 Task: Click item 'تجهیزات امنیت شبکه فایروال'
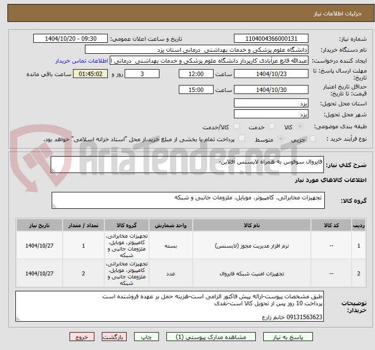[x=252, y=273]
